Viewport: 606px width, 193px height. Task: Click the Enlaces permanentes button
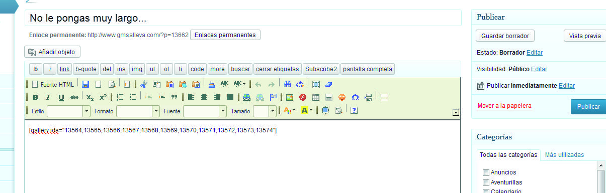pos(225,35)
